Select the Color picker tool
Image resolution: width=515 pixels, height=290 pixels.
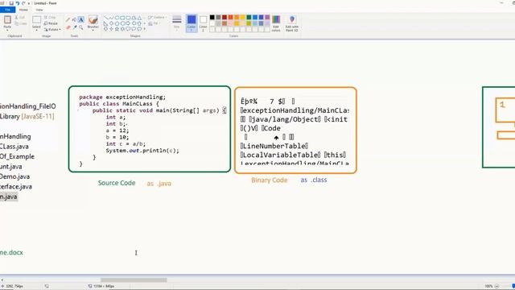click(75, 27)
